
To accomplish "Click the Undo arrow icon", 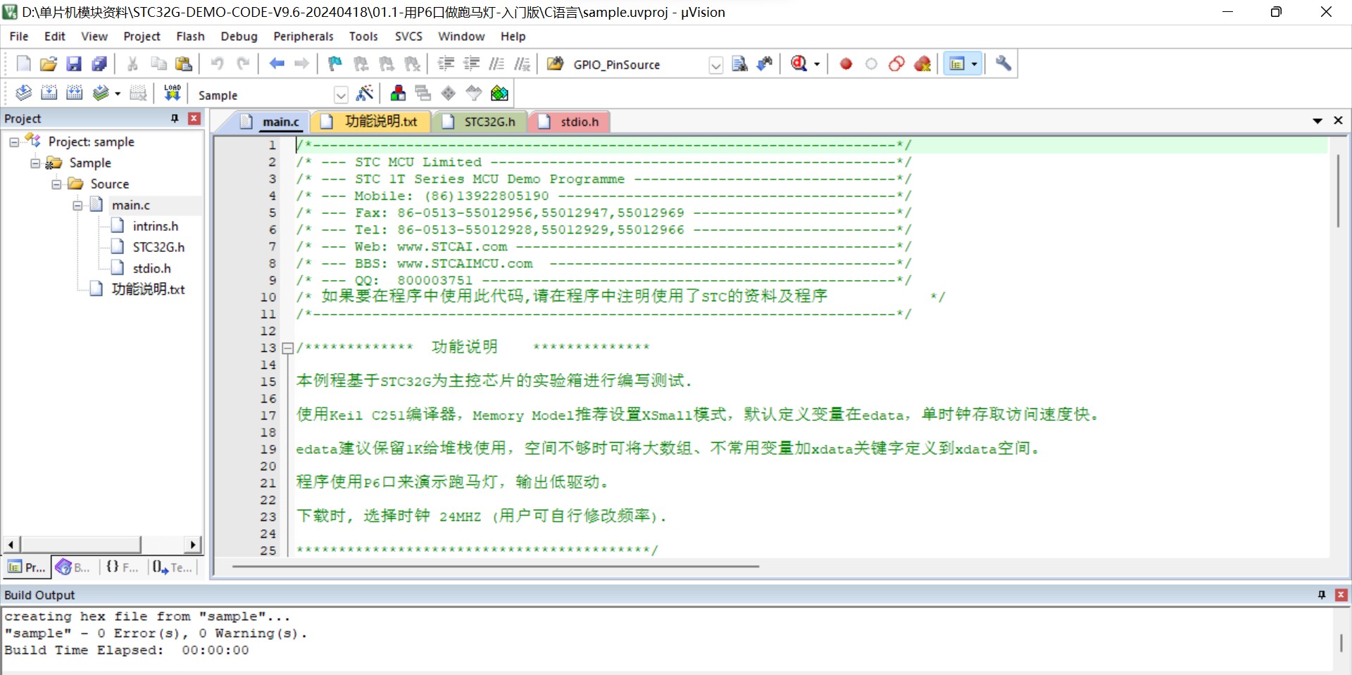I will [x=218, y=64].
